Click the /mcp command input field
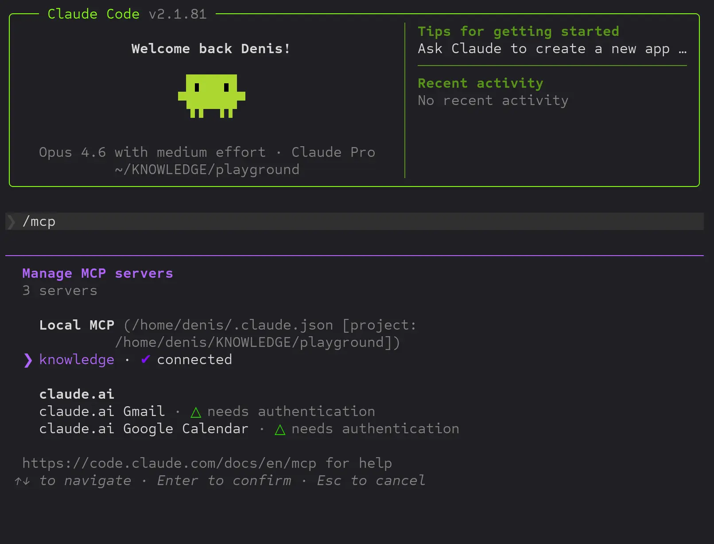 click(x=39, y=221)
